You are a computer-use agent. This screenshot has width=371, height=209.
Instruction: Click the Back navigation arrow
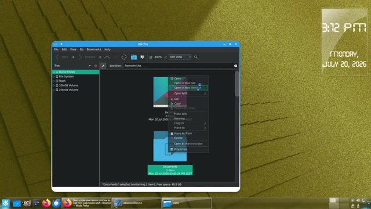pos(57,57)
